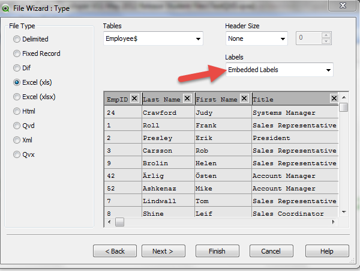360x271 pixels.
Task: Click the cell containing Leif
Action: 223,212
